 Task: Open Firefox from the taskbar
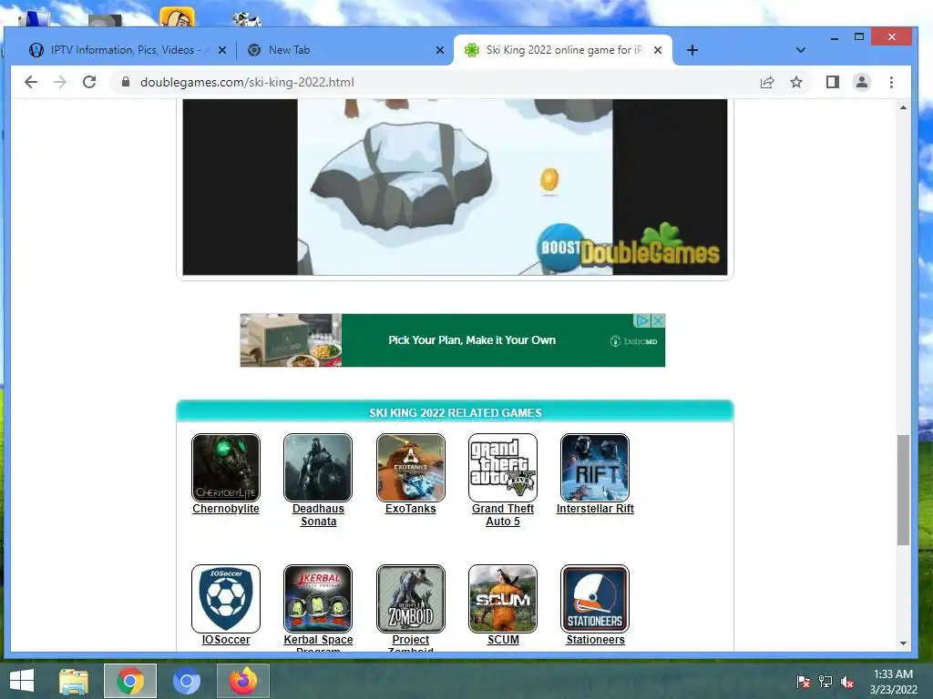pos(243,681)
